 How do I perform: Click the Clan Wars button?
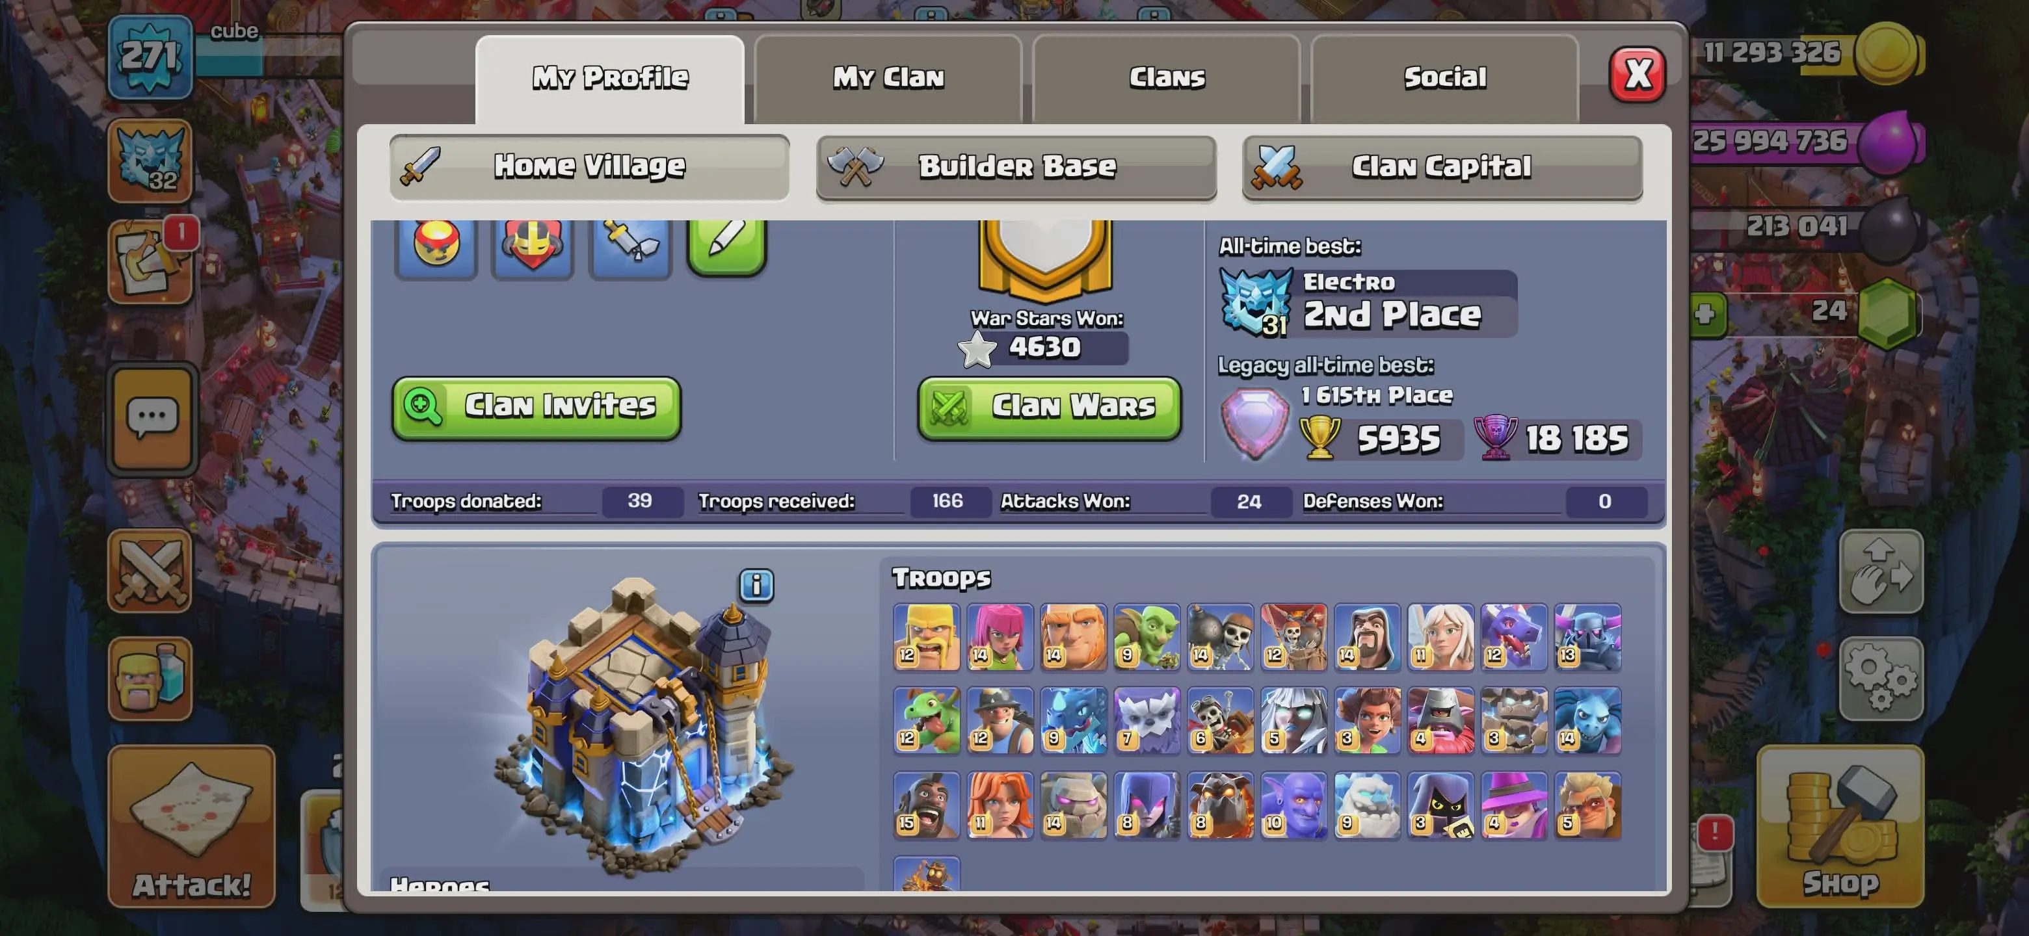(x=1049, y=406)
